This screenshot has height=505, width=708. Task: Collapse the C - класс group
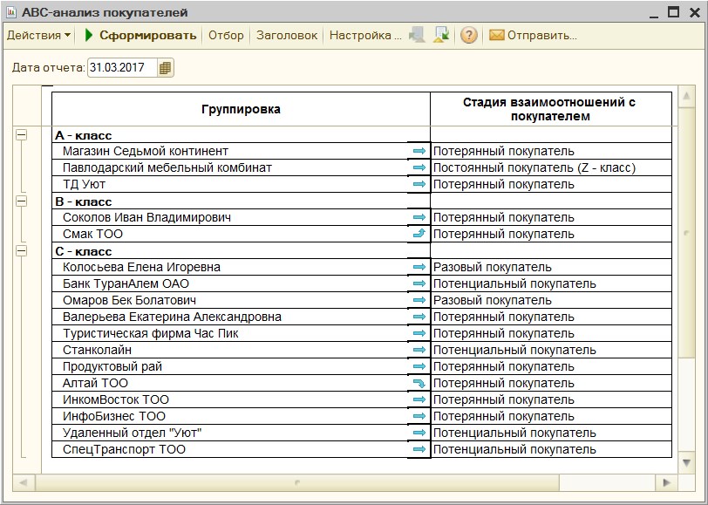click(22, 251)
